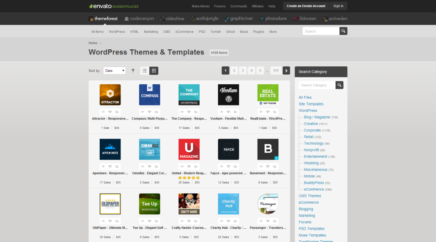Select All Items in navigation bar
This screenshot has height=242, width=436.
97,31
